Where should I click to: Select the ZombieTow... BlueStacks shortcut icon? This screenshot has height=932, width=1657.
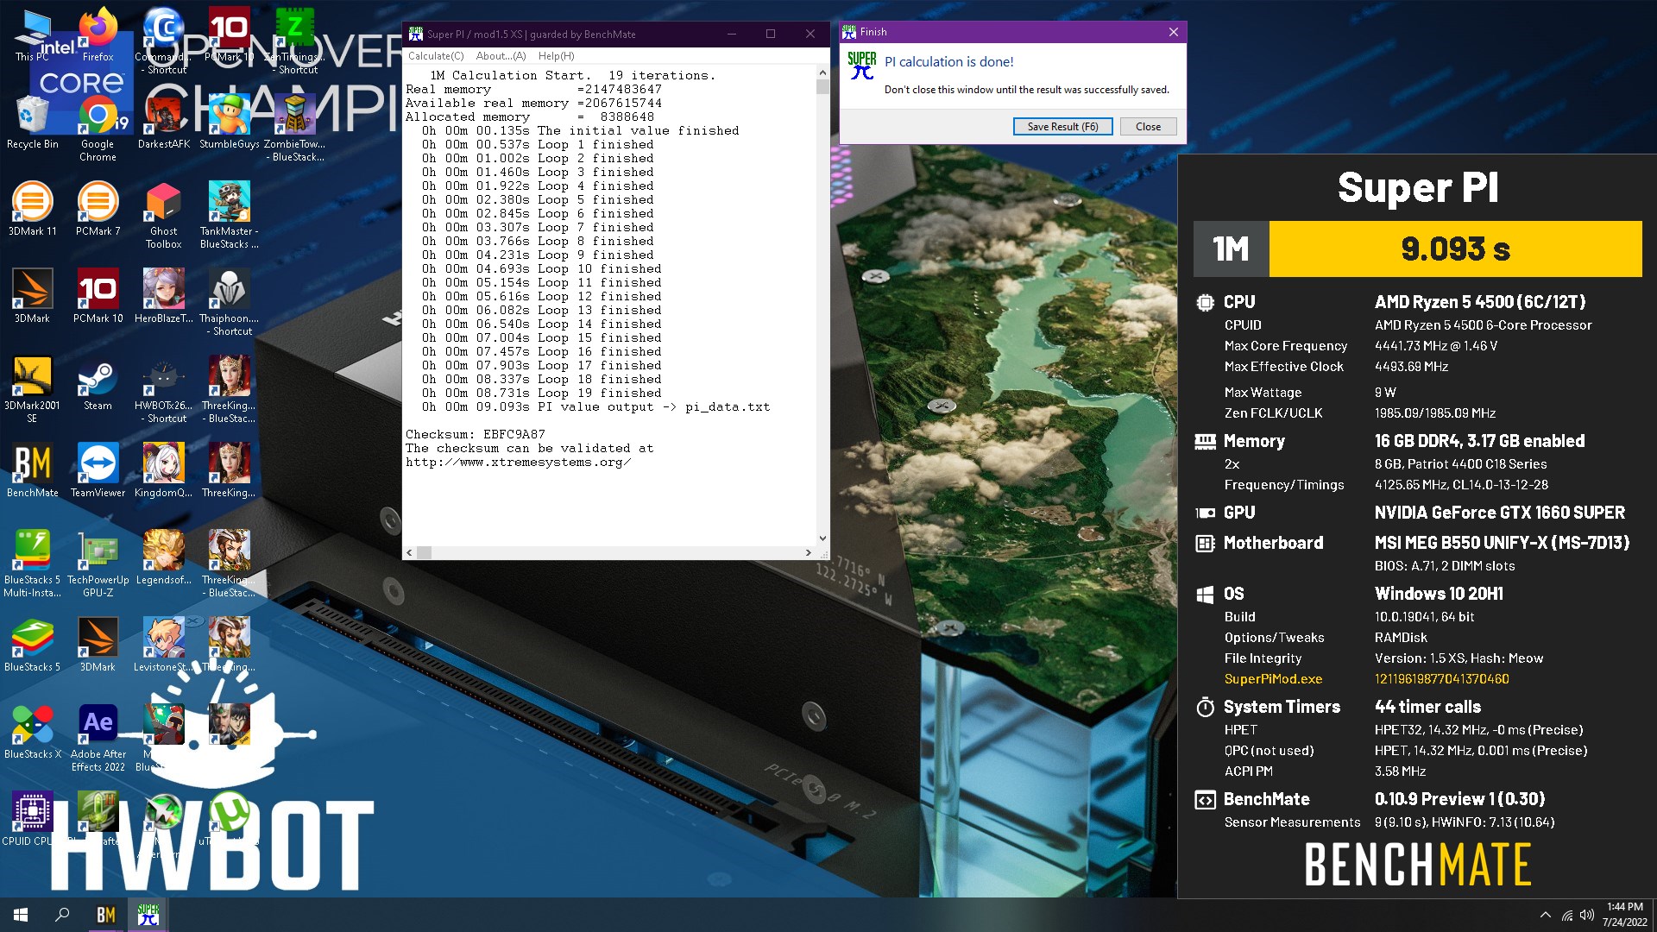point(294,129)
